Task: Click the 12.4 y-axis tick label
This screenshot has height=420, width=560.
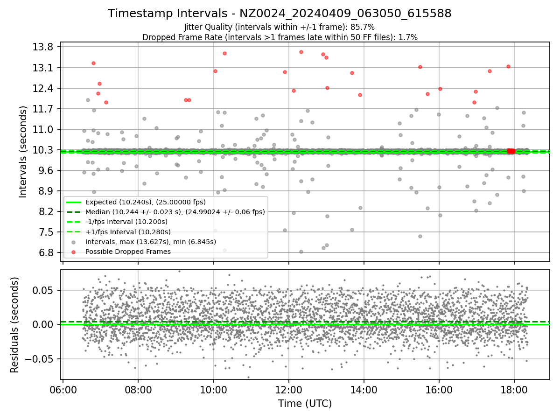Action: click(44, 89)
